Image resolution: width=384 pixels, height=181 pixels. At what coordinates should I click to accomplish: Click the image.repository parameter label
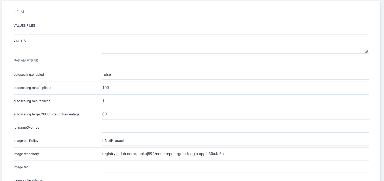tap(26, 154)
